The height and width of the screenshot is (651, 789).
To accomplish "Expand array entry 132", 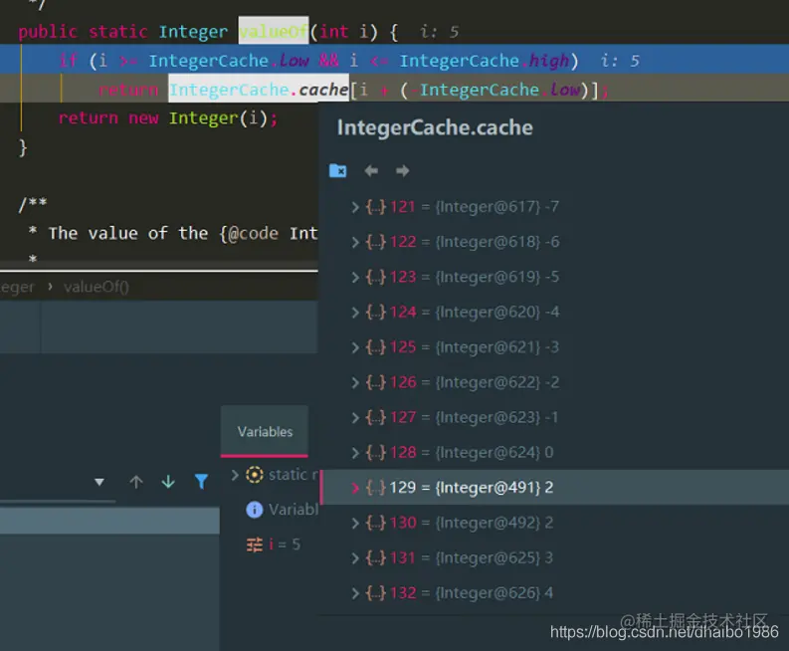I will [x=355, y=593].
